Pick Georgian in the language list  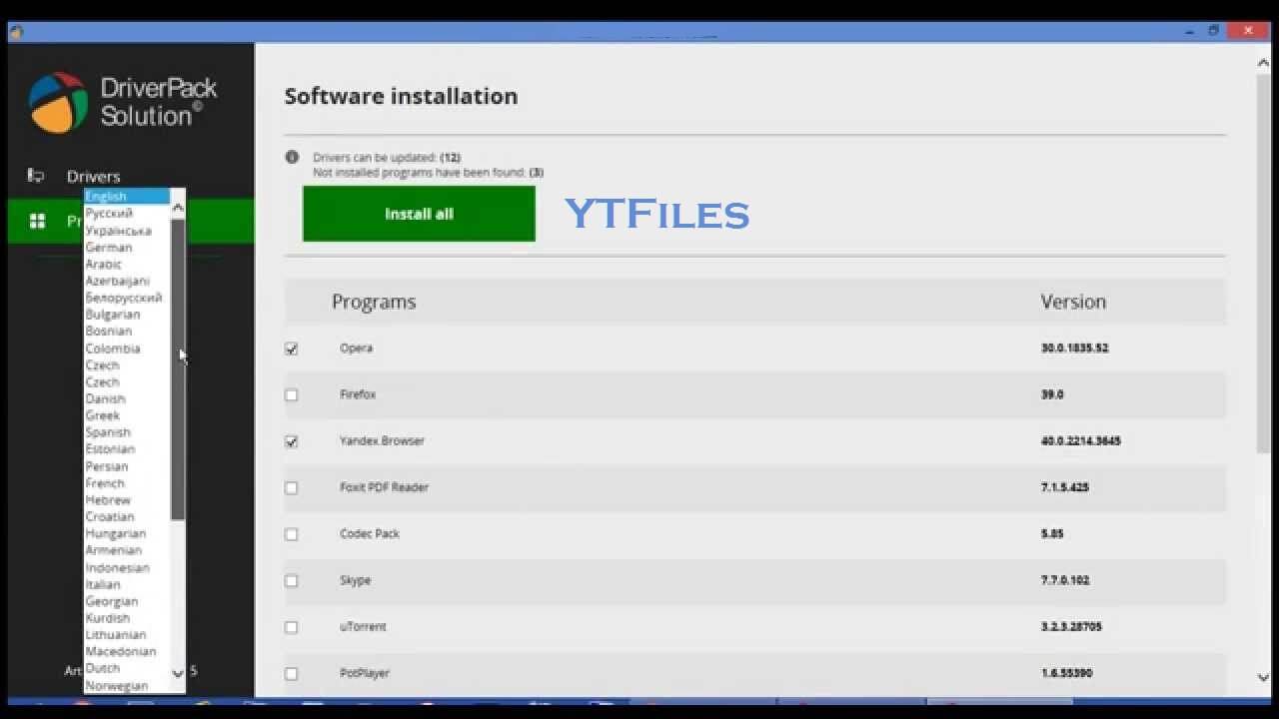click(127, 601)
